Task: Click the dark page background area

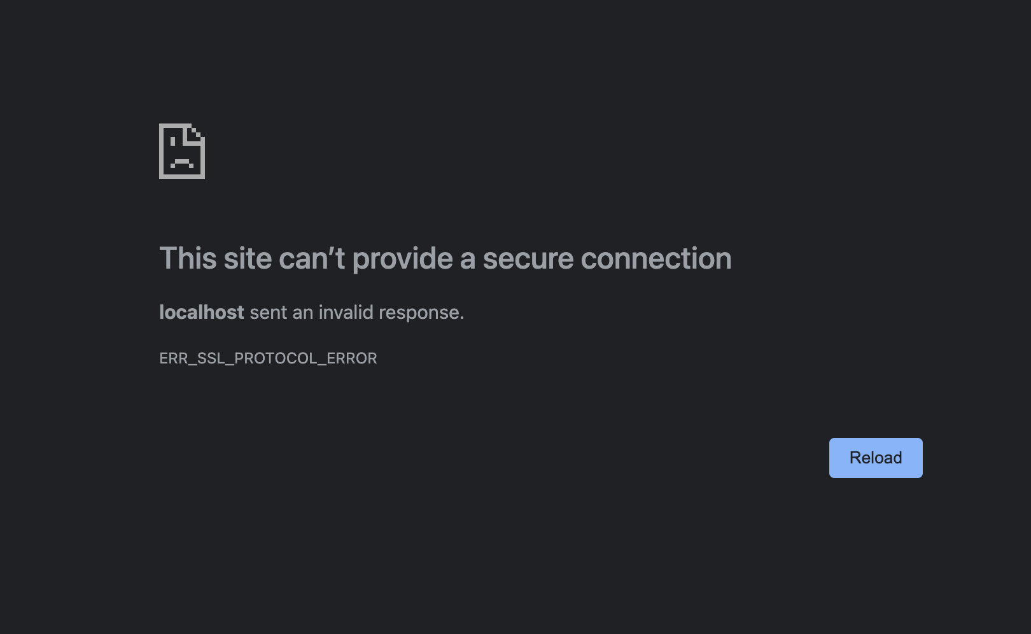Action: click(509, 554)
